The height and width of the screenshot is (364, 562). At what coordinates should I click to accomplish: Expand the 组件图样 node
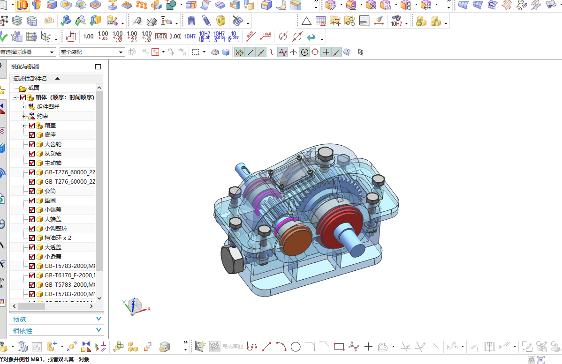click(23, 107)
